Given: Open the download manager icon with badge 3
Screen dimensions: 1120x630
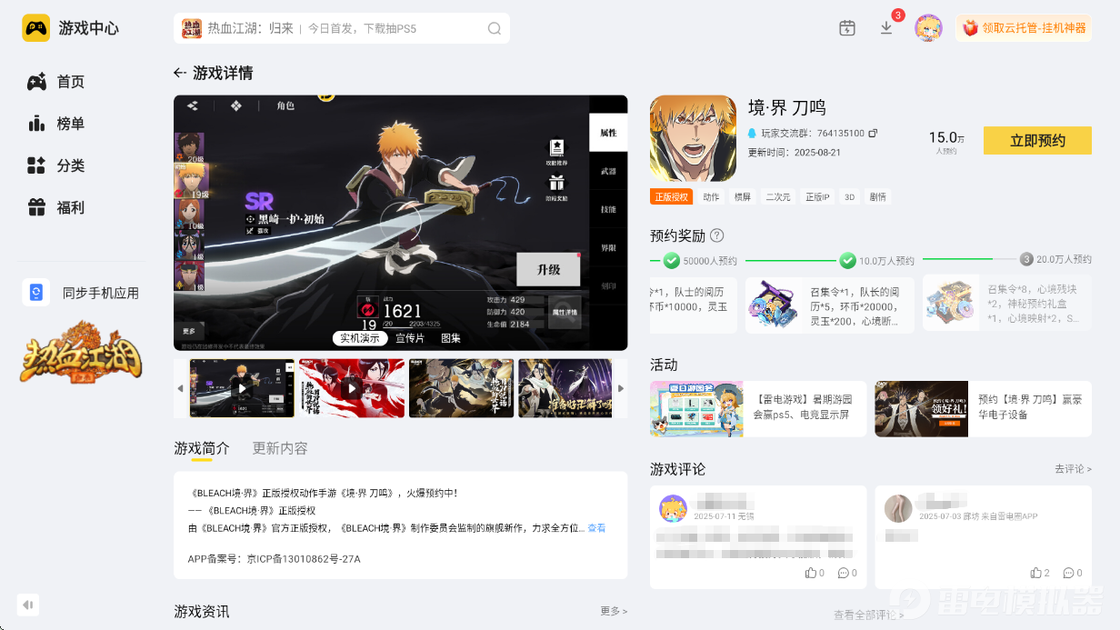Looking at the screenshot, I should click(x=885, y=28).
